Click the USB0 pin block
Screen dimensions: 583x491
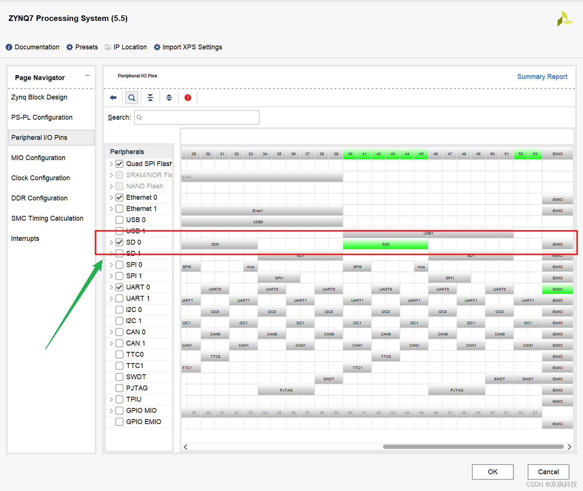click(262, 222)
